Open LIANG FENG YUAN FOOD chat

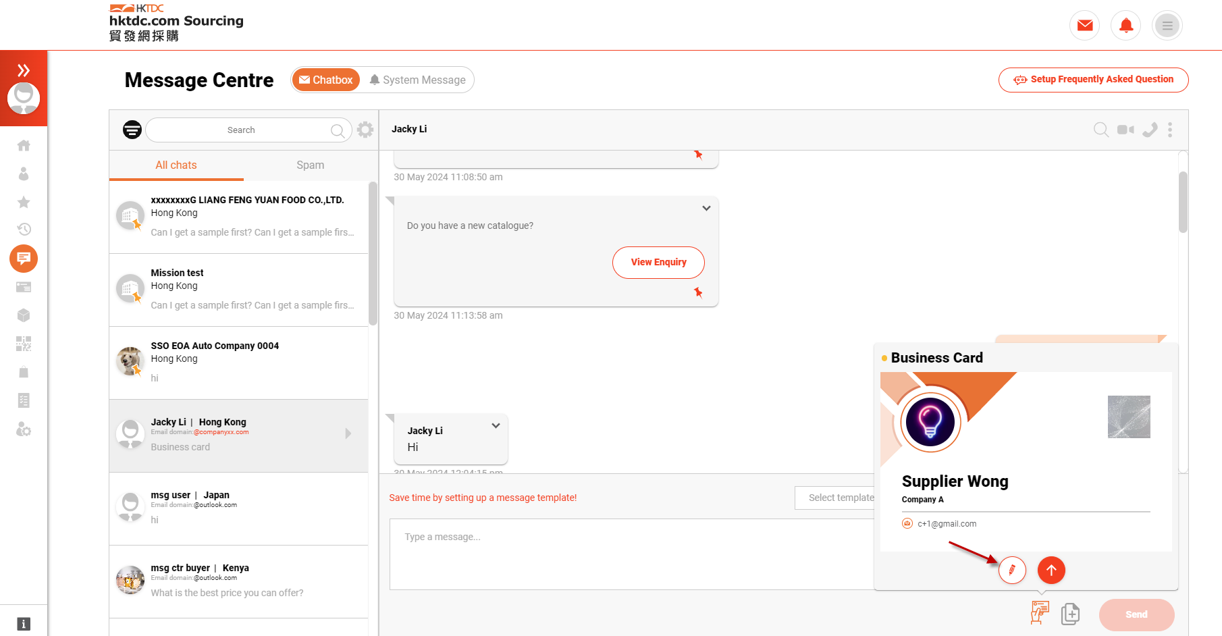click(x=239, y=217)
